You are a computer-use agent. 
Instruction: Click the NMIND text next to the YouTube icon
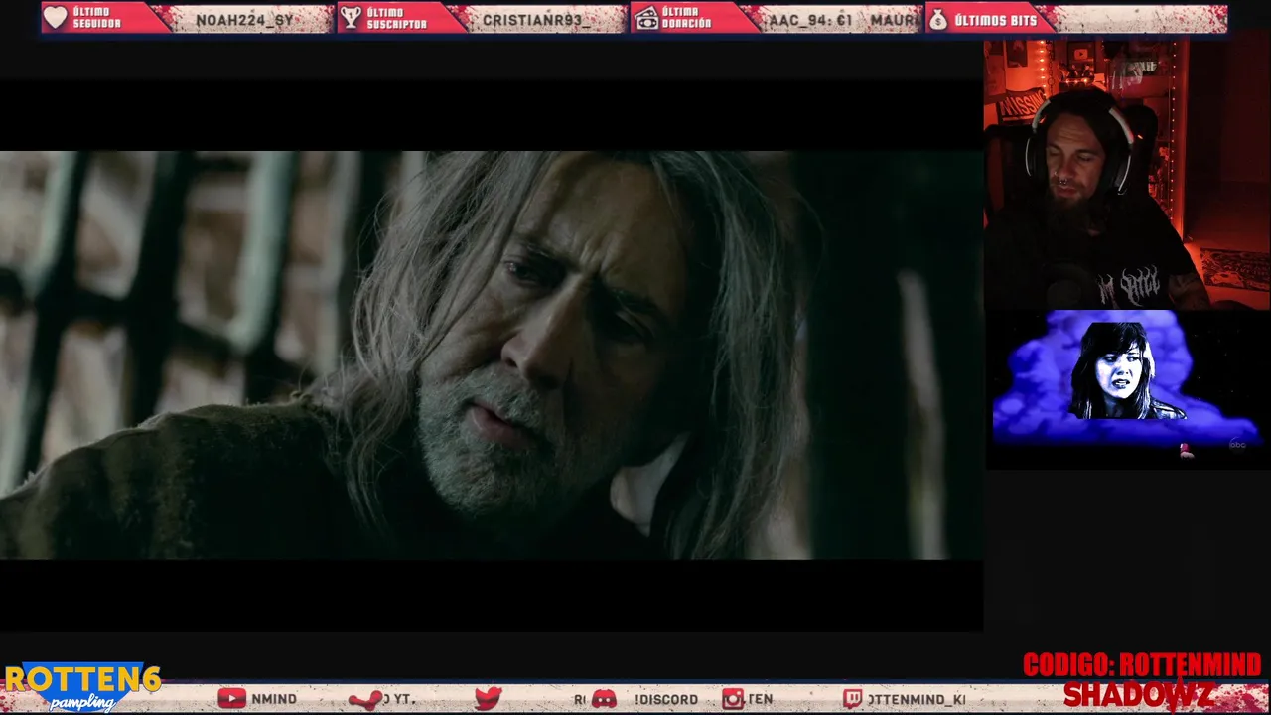[274, 699]
